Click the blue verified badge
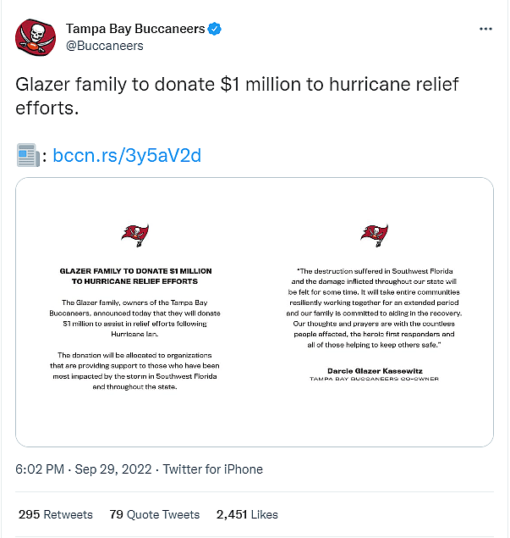The image size is (510, 538). [x=216, y=29]
